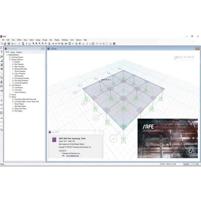Open the GLOBAL coordinate system dropdown
201x201 pixels.
188,164
